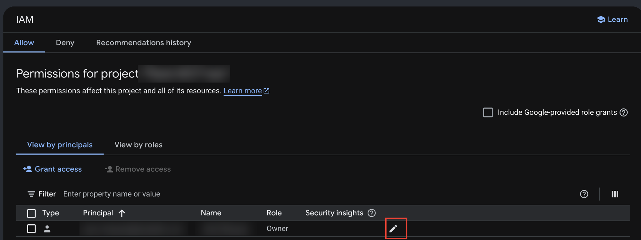Open the Recommendations history tab
The width and height of the screenshot is (641, 240).
(144, 43)
